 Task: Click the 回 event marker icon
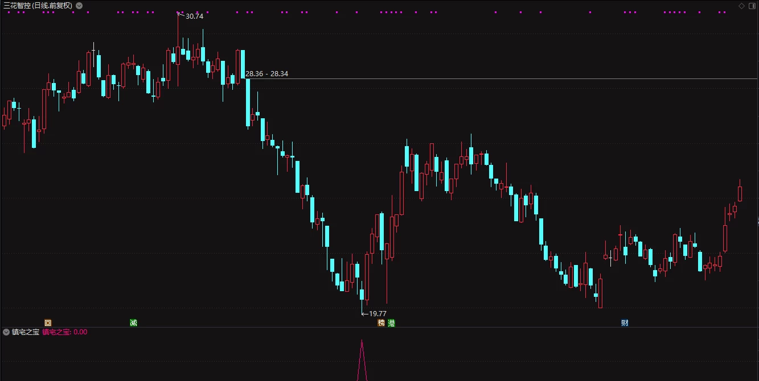(x=48, y=322)
